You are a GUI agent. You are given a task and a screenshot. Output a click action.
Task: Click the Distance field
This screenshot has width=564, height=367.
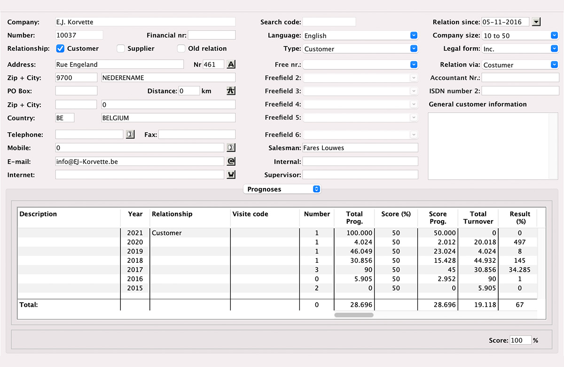(189, 91)
